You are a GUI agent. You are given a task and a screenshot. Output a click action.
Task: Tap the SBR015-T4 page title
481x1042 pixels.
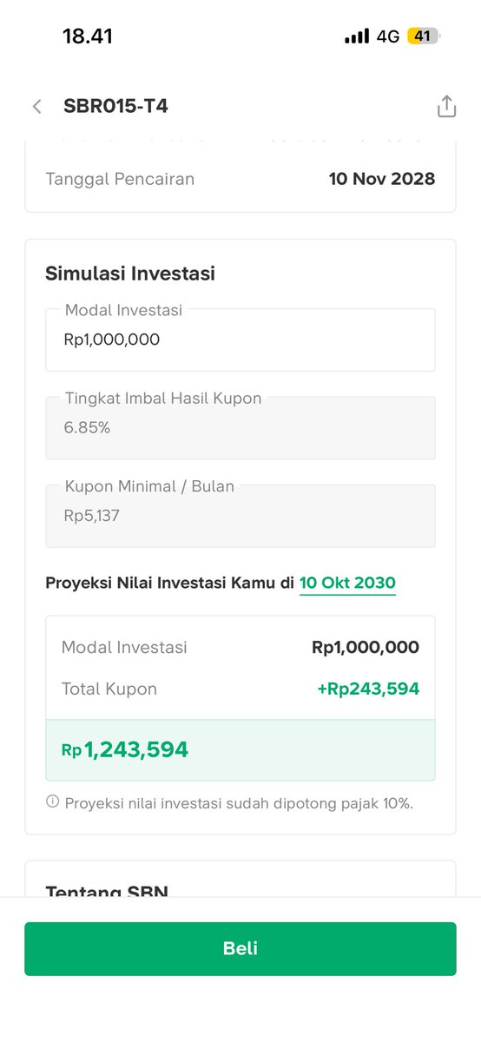pyautogui.click(x=115, y=107)
